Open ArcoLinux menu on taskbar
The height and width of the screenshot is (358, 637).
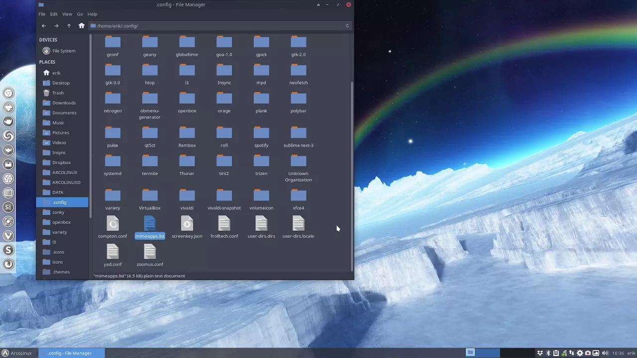[x=16, y=353]
